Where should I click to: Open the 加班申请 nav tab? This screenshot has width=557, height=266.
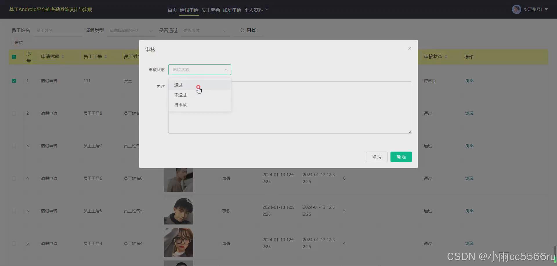[x=232, y=10]
